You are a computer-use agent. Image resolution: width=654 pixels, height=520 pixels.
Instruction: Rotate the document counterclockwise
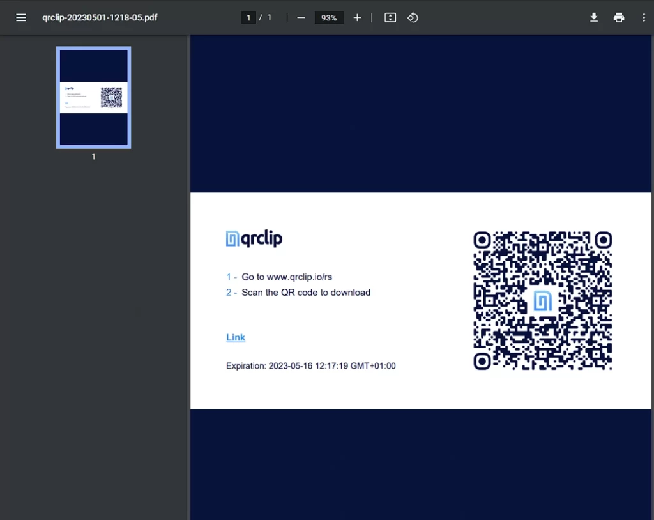pyautogui.click(x=413, y=17)
